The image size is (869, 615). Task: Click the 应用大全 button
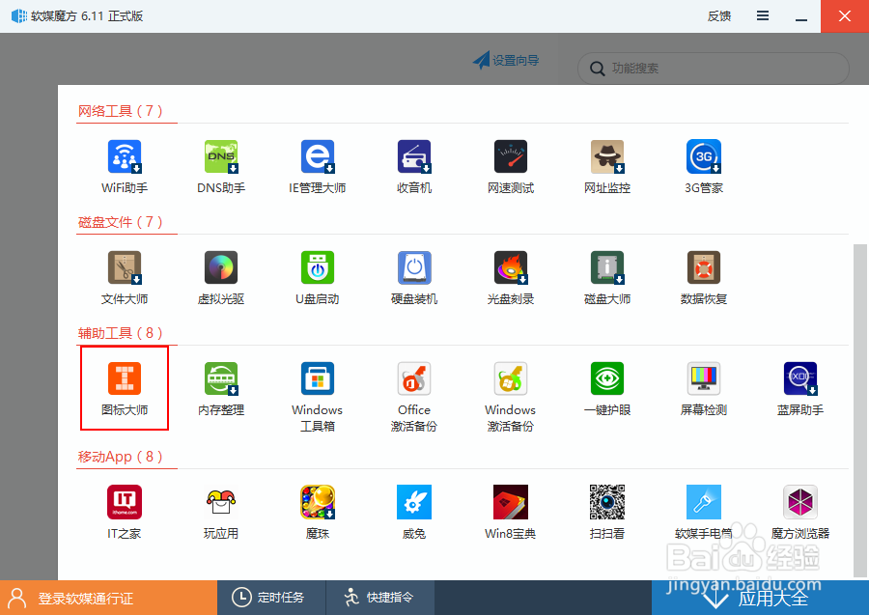point(761,598)
